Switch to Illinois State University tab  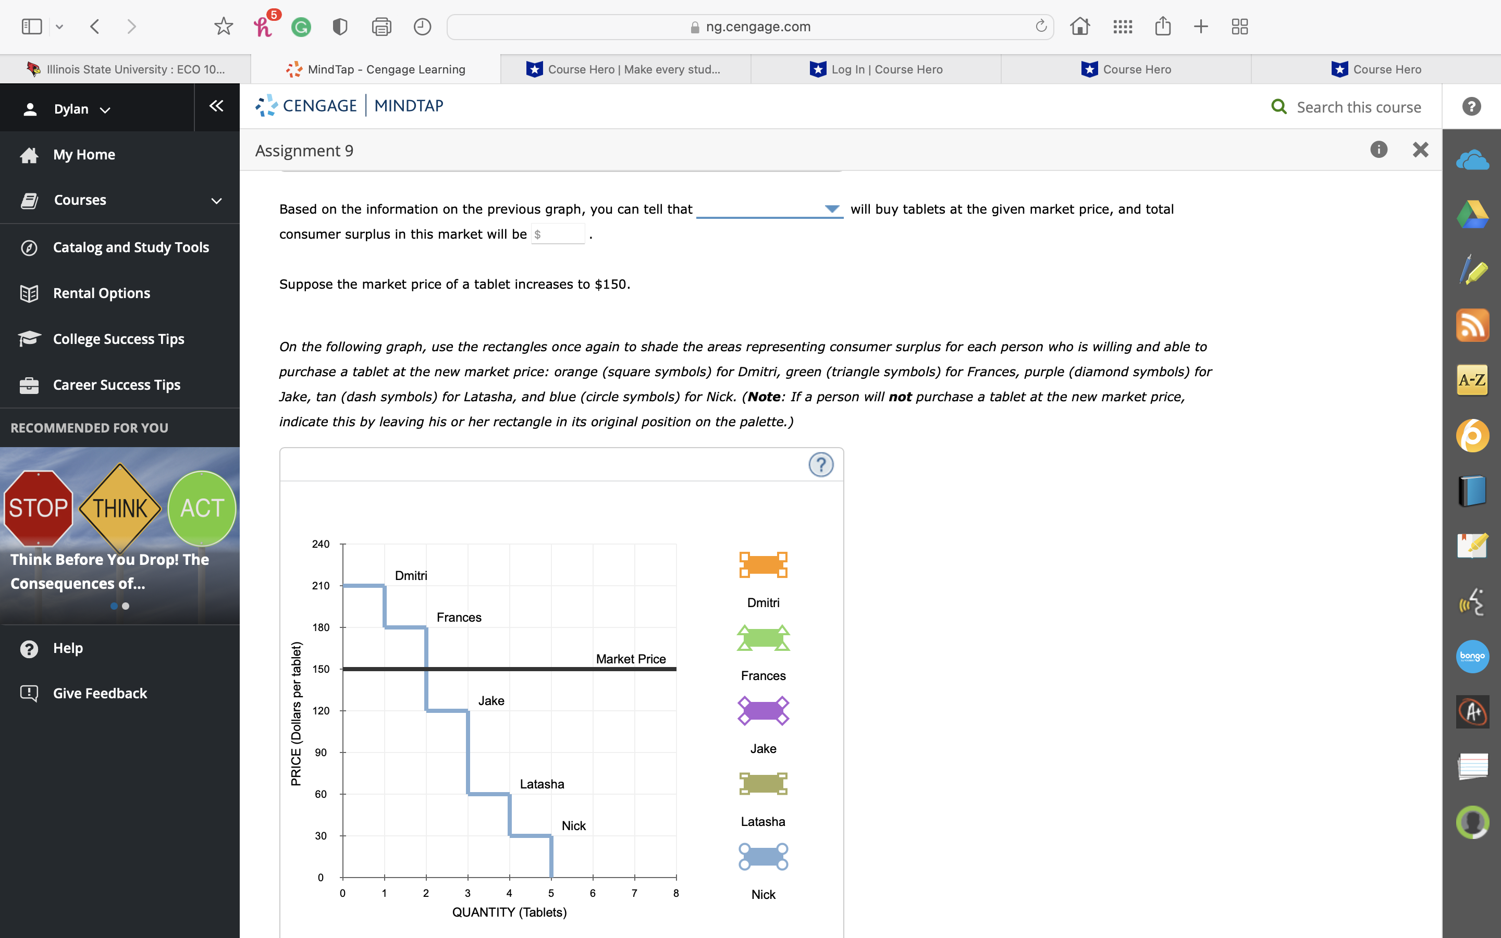tap(126, 69)
